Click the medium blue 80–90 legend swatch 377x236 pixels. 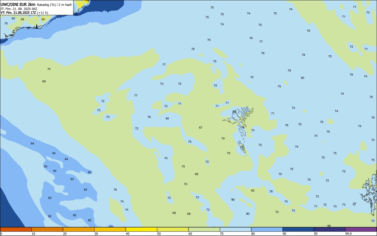coord(267,229)
